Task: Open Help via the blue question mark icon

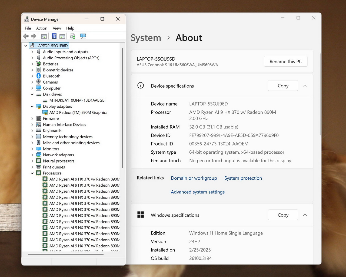Action: click(54, 36)
